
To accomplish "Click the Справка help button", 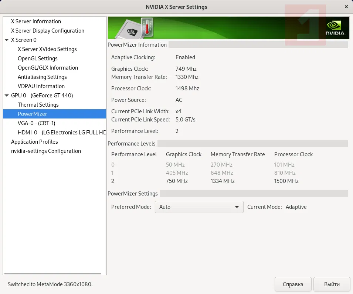I will coord(293,284).
